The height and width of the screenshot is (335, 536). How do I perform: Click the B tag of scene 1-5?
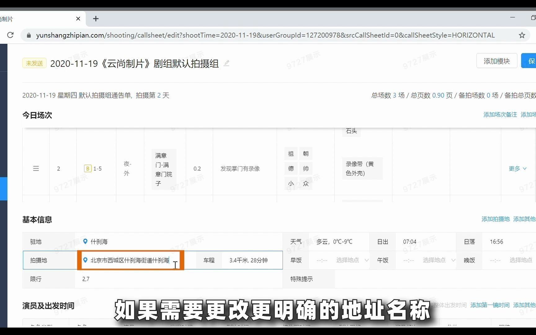point(87,168)
